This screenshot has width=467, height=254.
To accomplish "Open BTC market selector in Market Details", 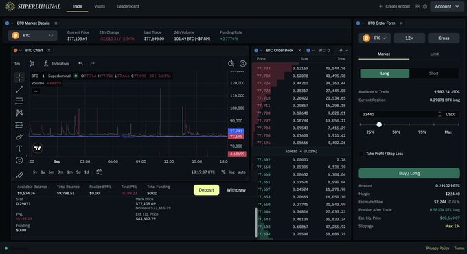I will (32, 36).
